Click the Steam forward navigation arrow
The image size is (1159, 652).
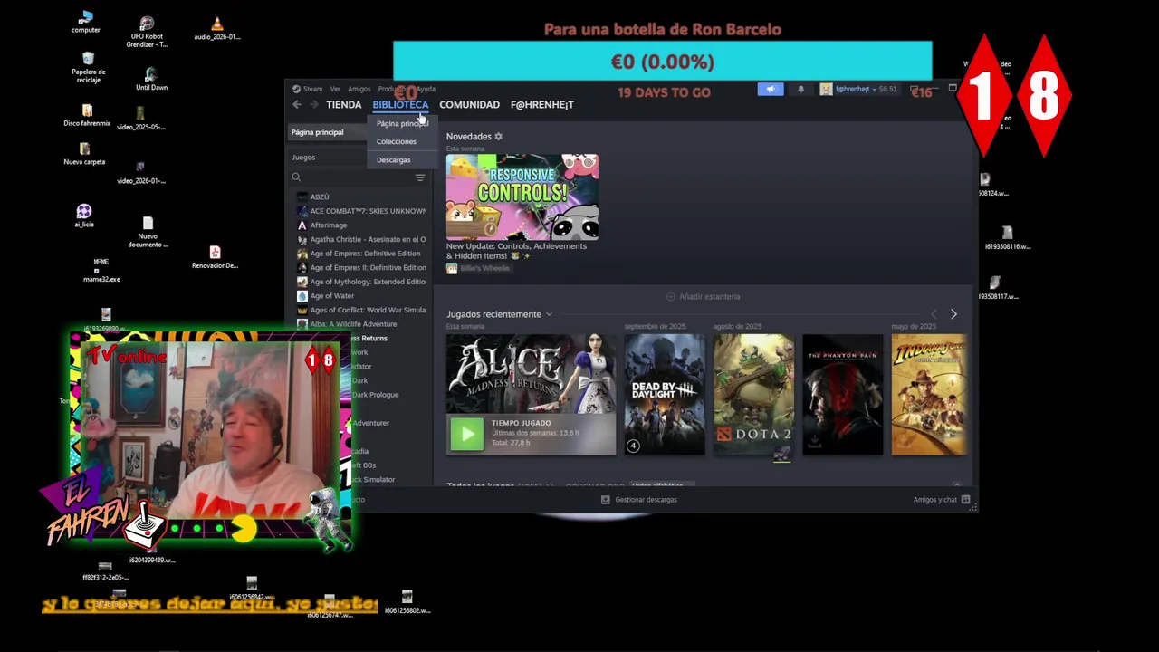[313, 105]
